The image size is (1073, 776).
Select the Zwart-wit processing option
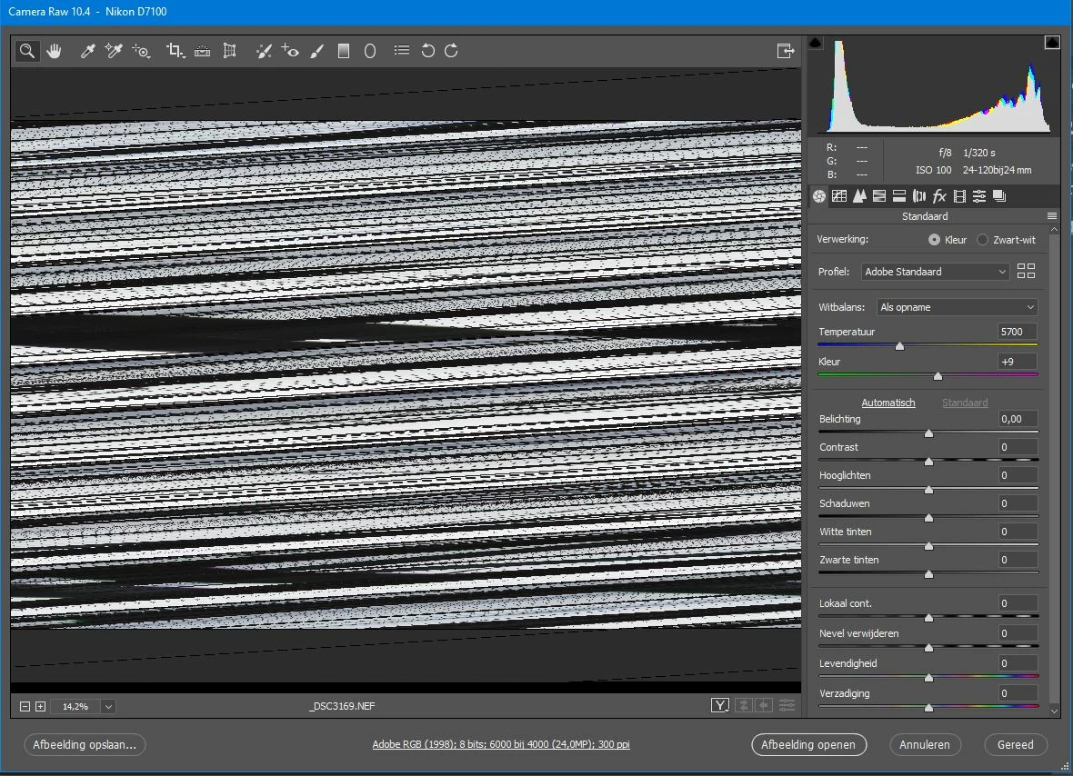pyautogui.click(x=983, y=240)
